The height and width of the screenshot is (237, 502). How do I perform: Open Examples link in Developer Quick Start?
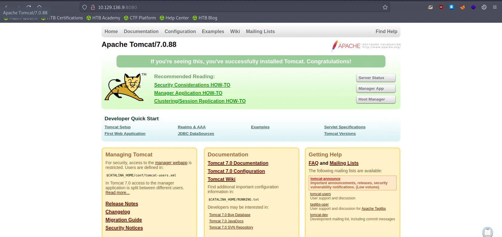(x=260, y=127)
